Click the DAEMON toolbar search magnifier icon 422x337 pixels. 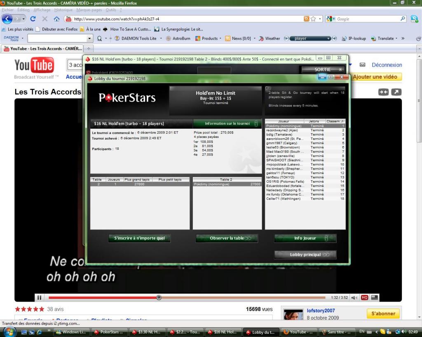pos(100,38)
